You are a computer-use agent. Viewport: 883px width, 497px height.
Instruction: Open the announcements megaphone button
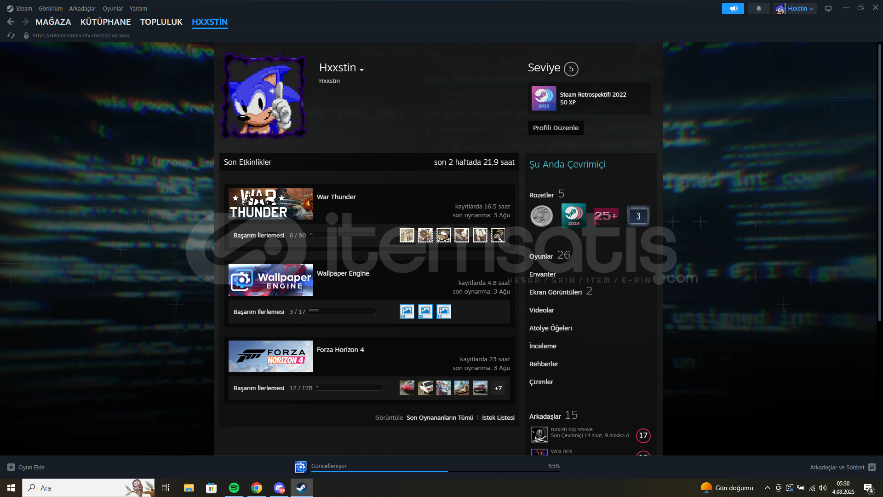click(x=733, y=9)
